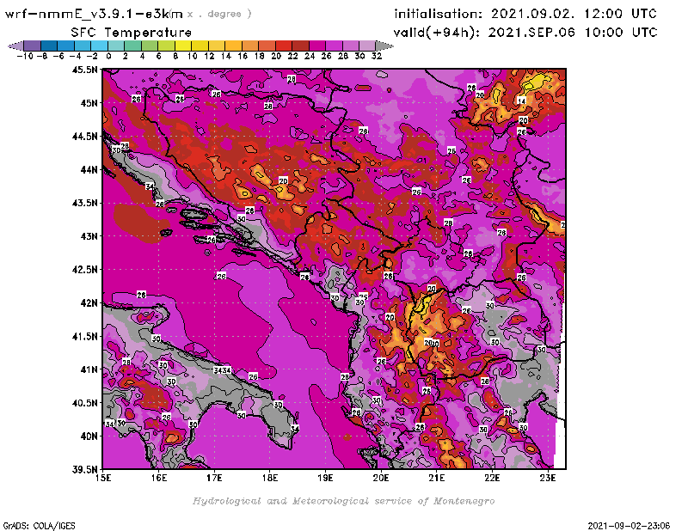The width and height of the screenshot is (688, 531).
Task: Click the 43N latitude label
Action: pos(89,236)
